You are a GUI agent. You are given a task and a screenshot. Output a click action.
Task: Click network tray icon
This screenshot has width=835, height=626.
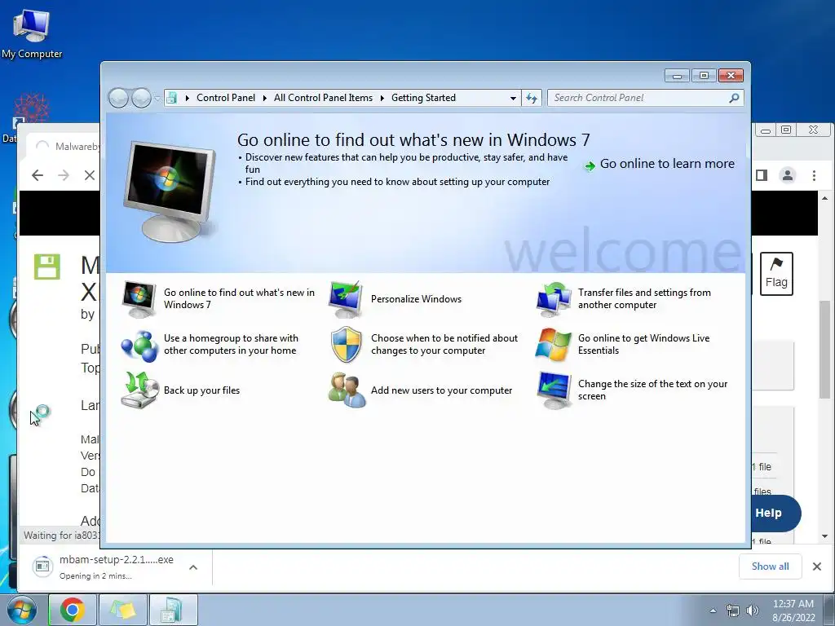733,611
